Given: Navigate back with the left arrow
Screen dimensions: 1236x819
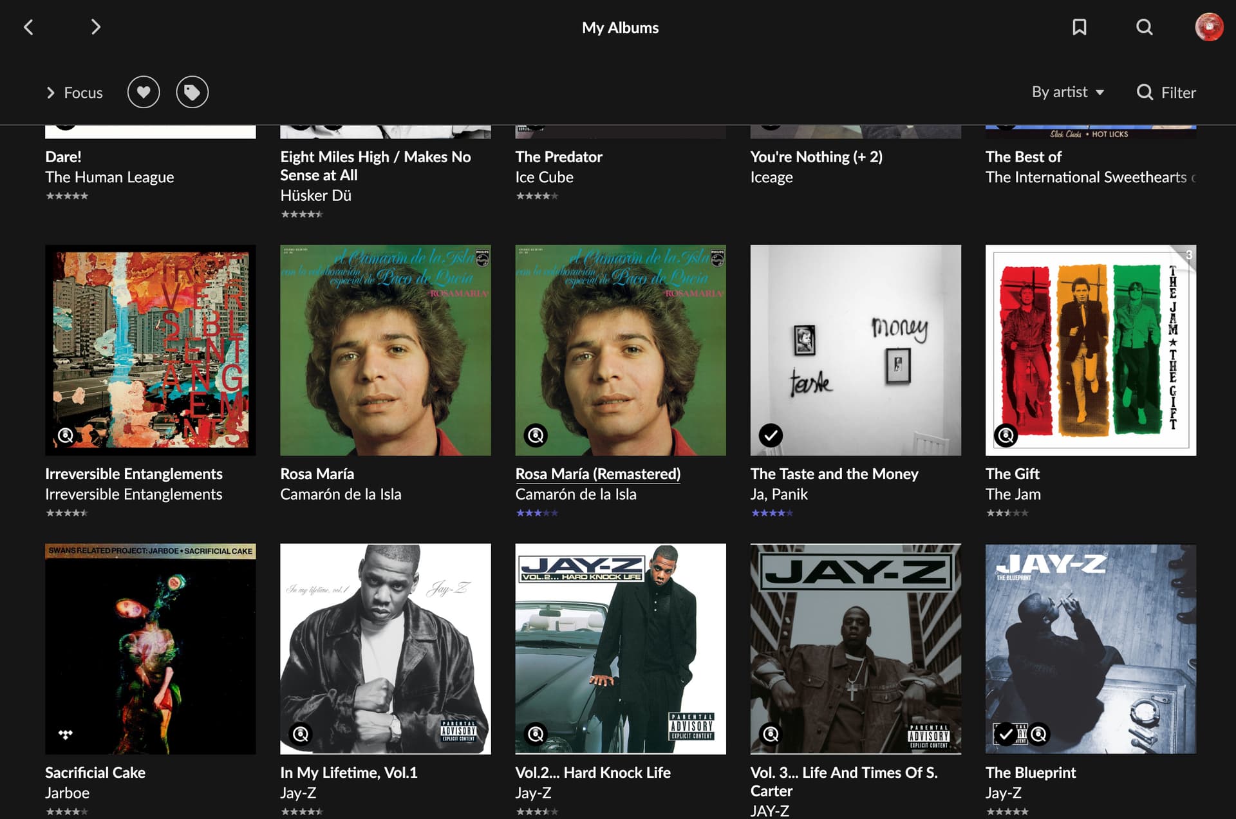Looking at the screenshot, I should (x=28, y=27).
